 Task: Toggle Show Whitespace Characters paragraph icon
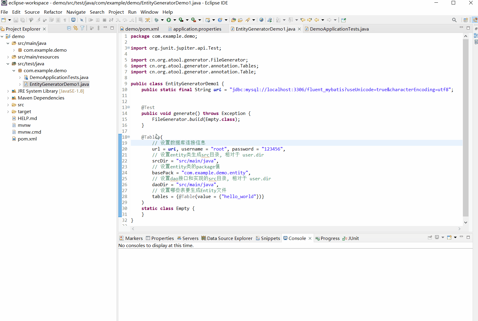(x=65, y=20)
